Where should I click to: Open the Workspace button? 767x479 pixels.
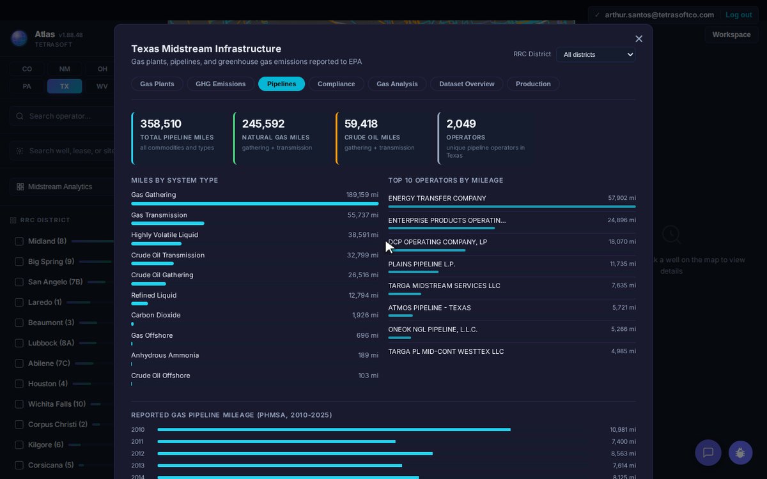731,34
